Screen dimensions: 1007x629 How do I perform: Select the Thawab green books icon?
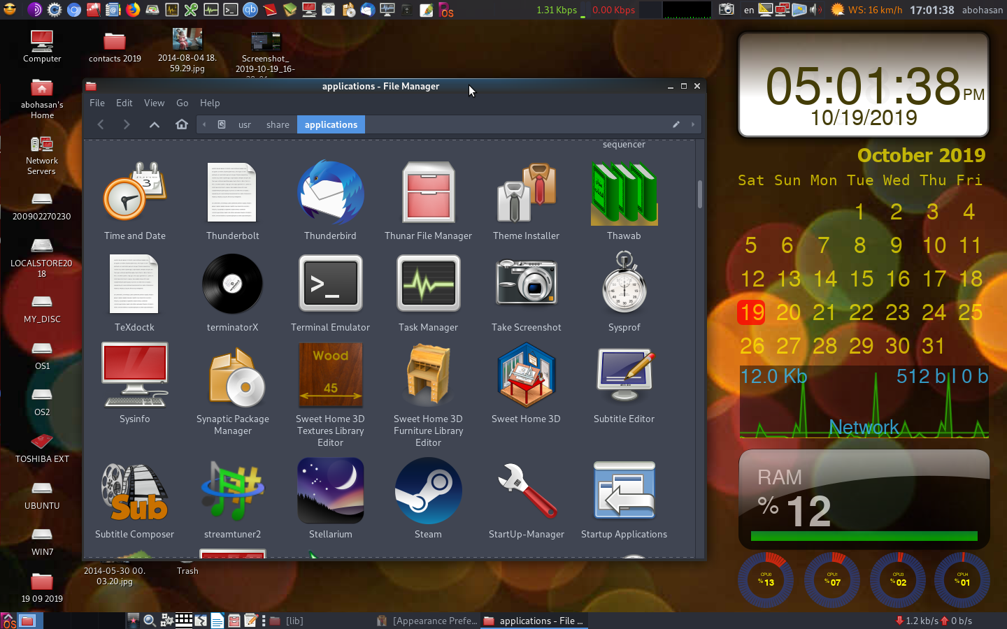click(624, 194)
